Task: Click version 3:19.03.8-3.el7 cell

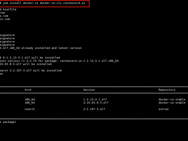Action: [x=96, y=103]
